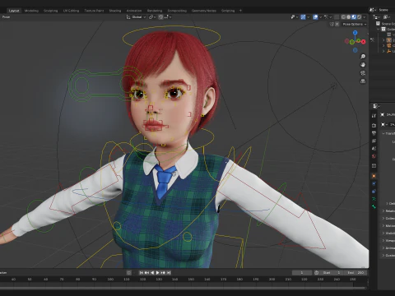
Task: Open the UV Editing workspace tab
Action: (71, 11)
